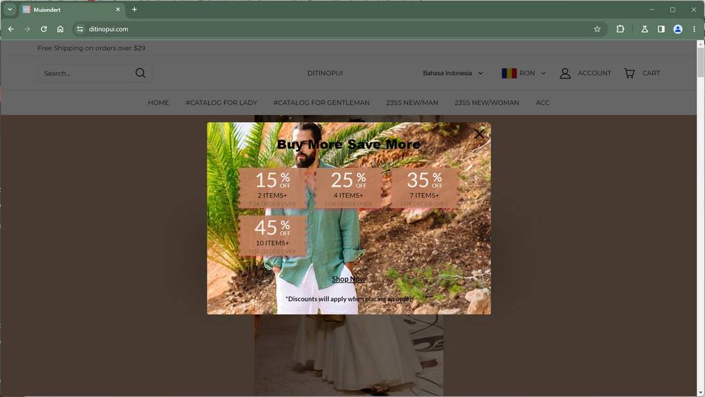Open the Bahasa Indonesia language dropdown

pyautogui.click(x=452, y=73)
